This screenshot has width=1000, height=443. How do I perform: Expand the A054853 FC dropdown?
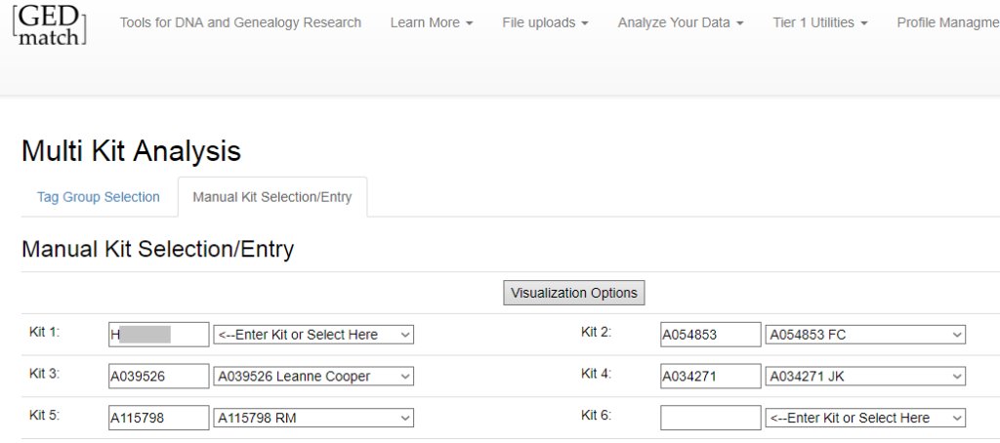pyautogui.click(x=865, y=335)
